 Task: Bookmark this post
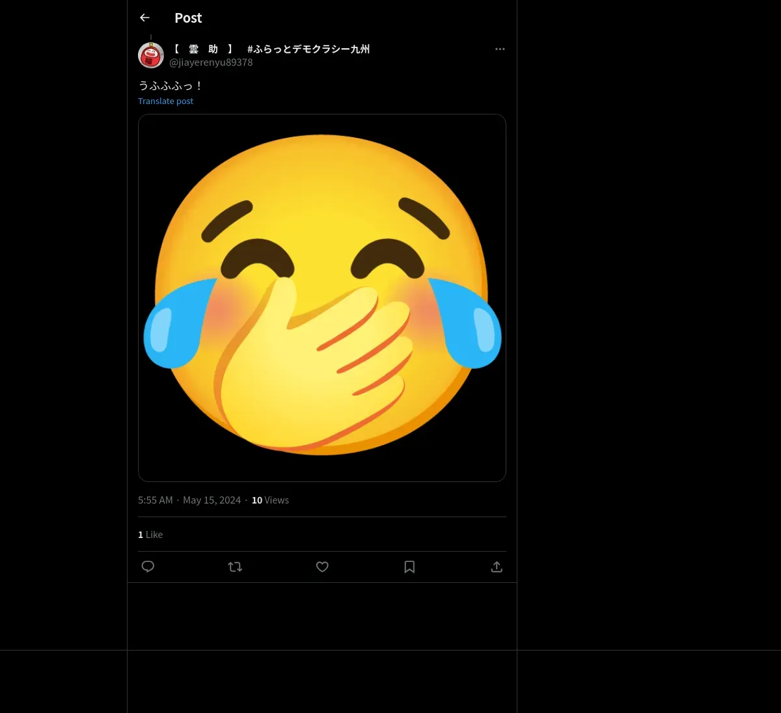click(x=409, y=567)
